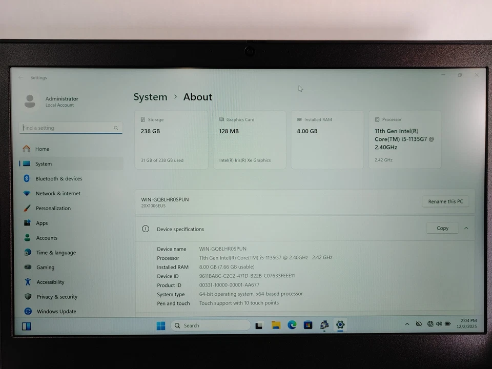Click the Personalization paintbrush icon
This screenshot has height=369, width=492.
click(x=27, y=208)
